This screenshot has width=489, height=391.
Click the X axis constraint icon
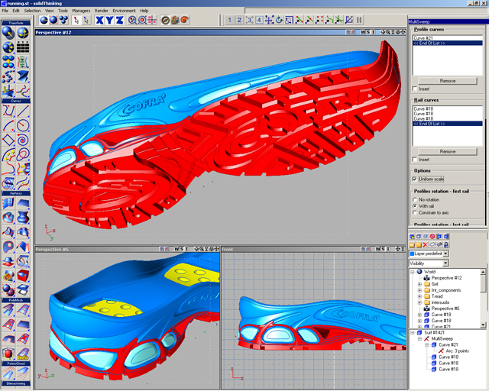[99, 21]
